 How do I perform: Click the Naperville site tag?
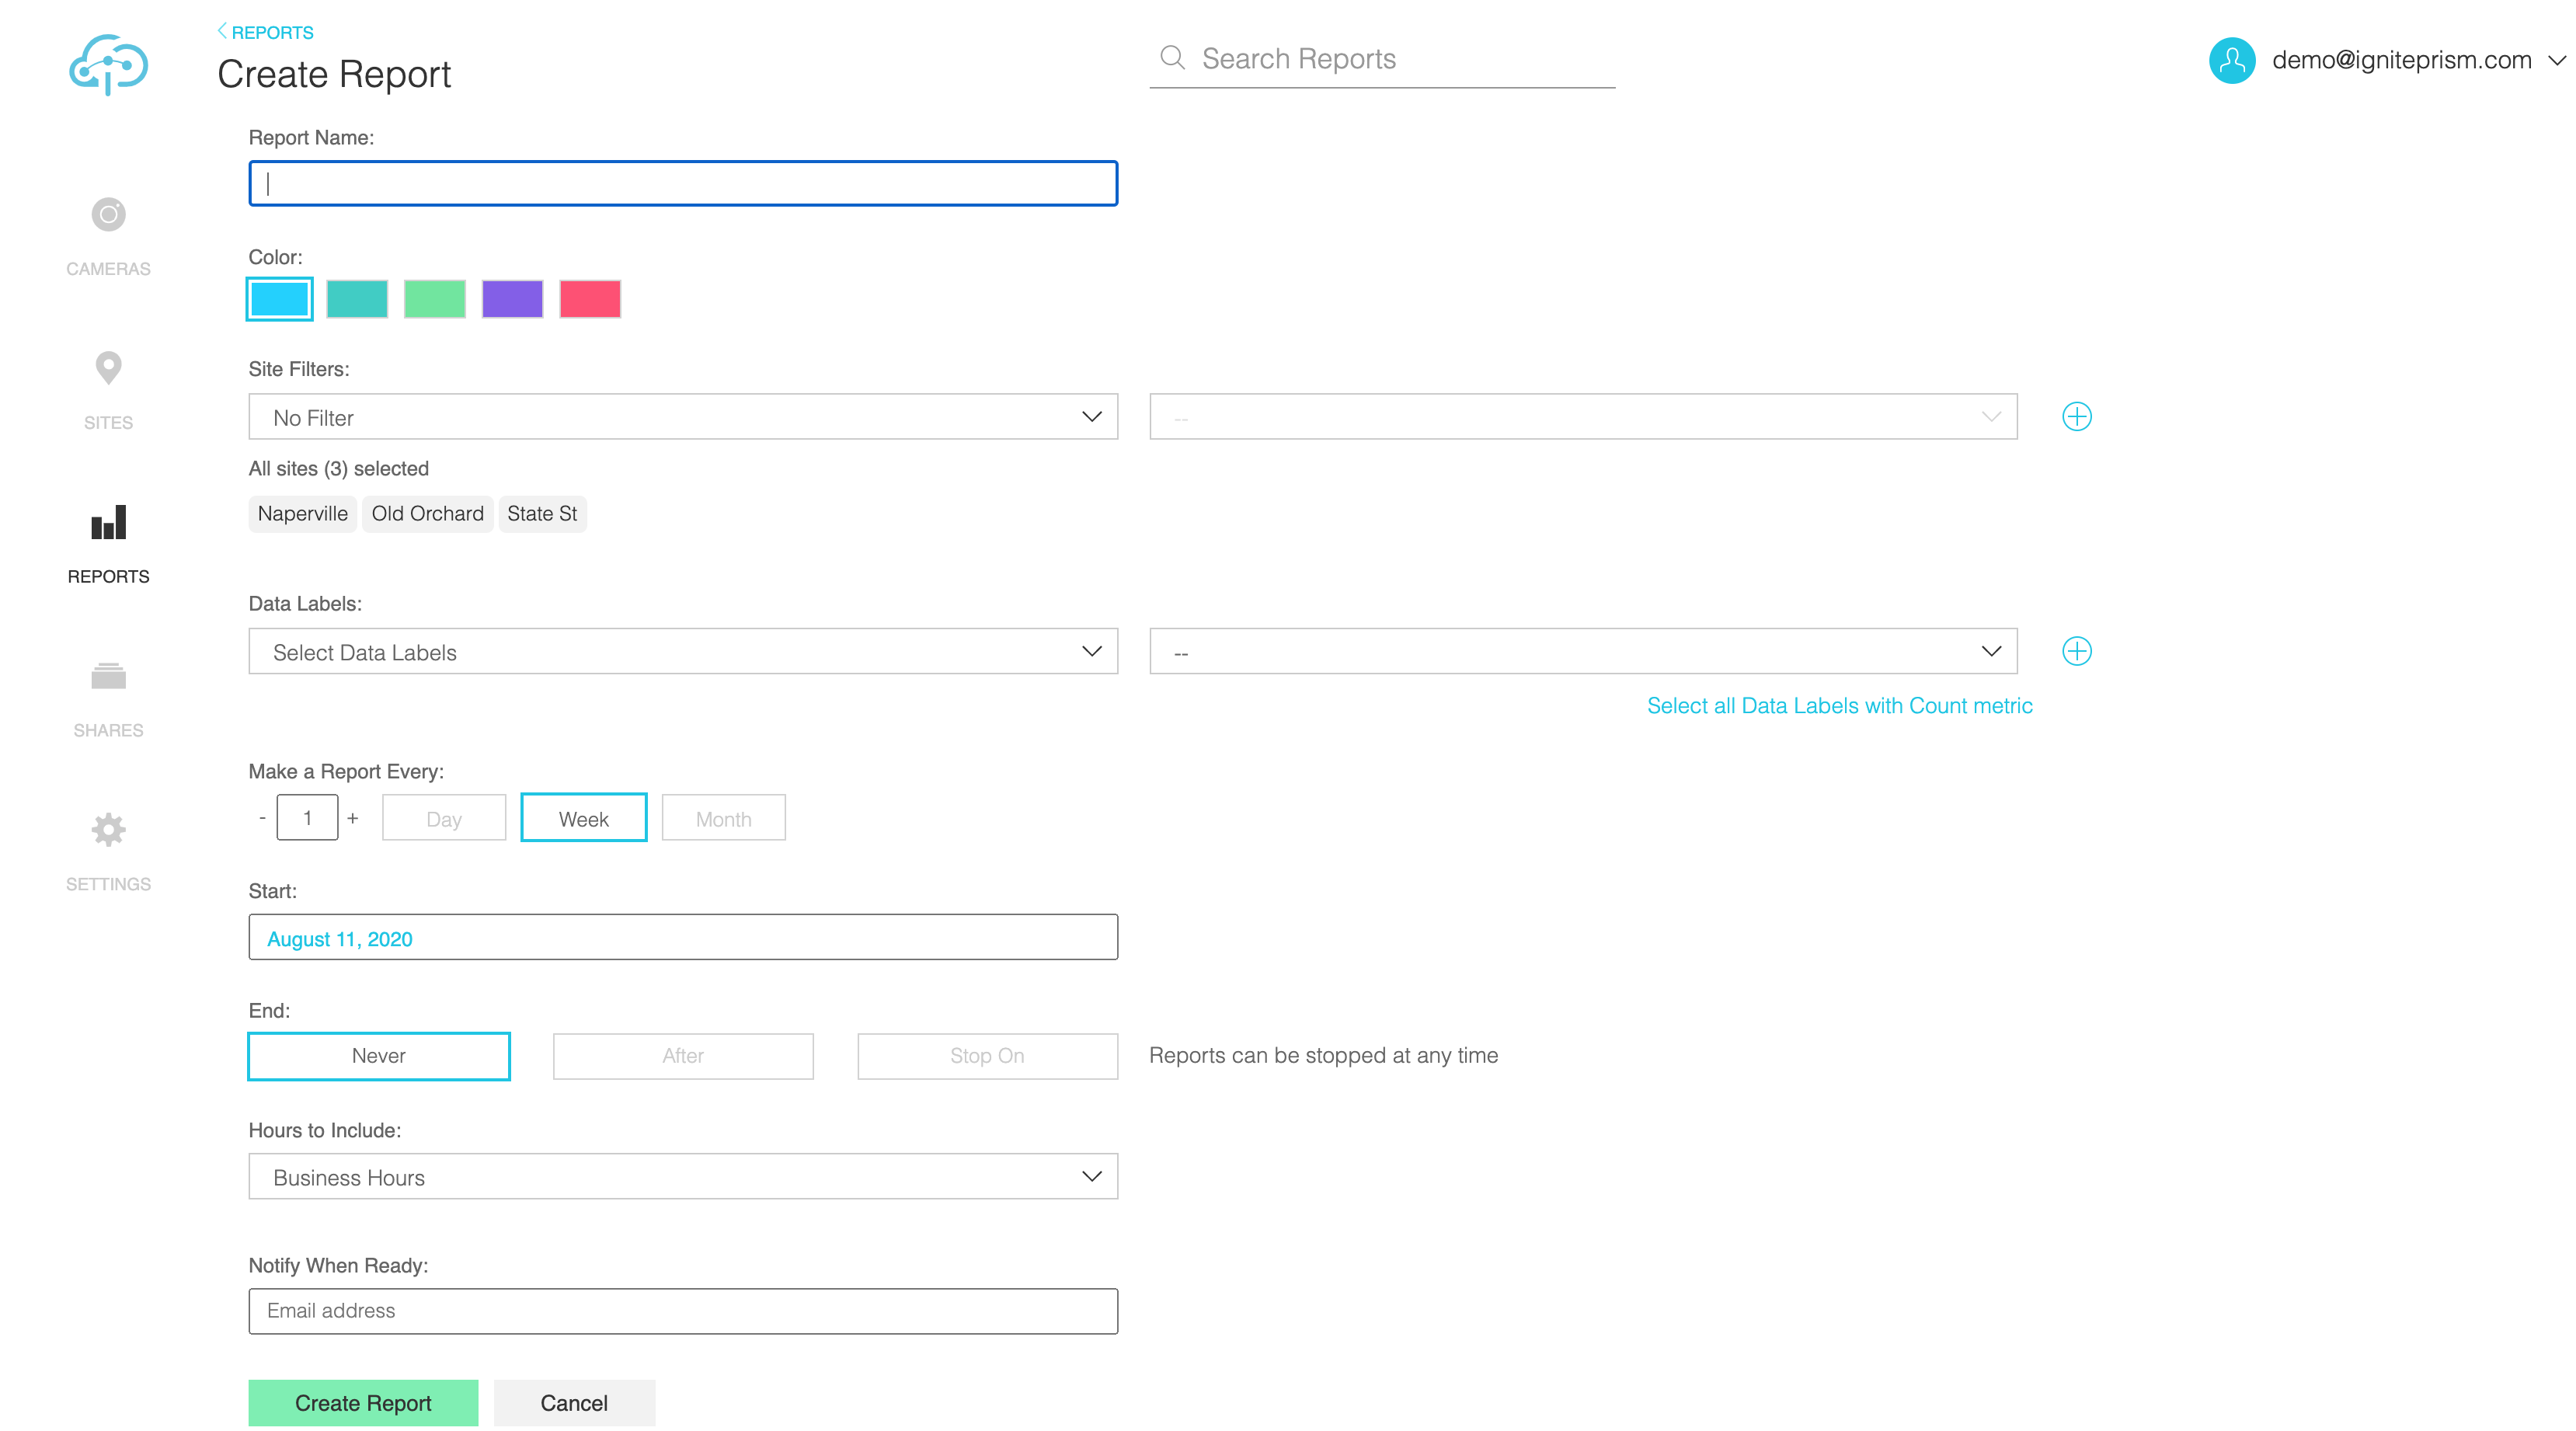[x=302, y=514]
